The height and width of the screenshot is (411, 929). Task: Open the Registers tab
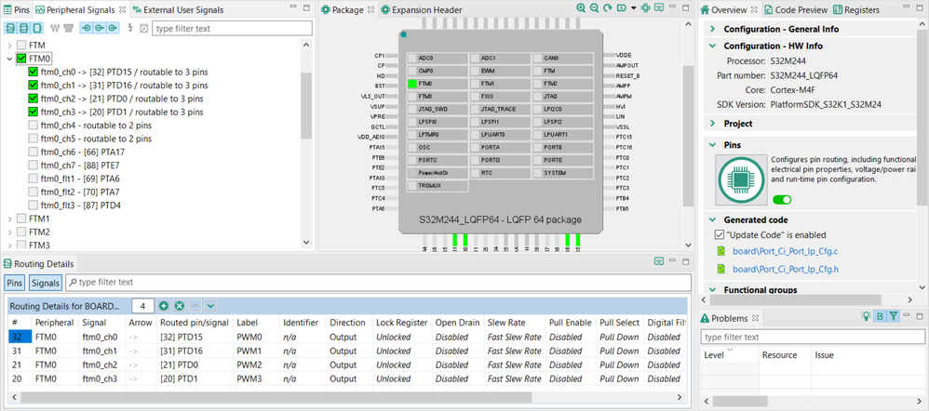click(x=856, y=9)
